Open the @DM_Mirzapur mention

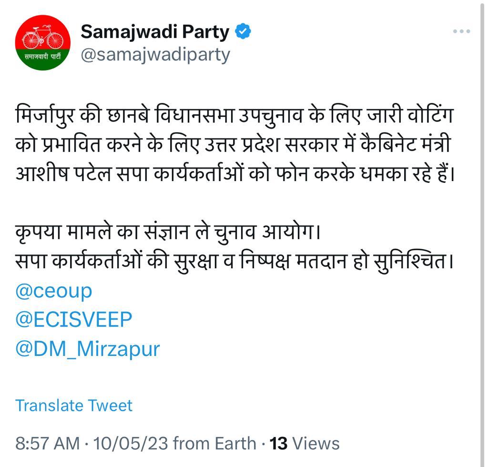[x=88, y=349]
